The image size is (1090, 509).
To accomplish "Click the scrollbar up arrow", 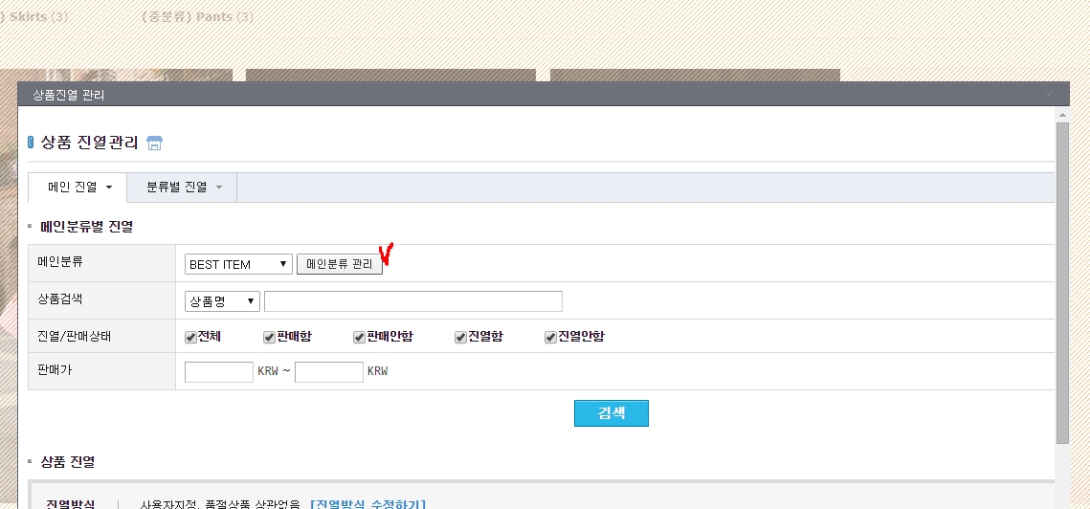I will (x=1062, y=115).
